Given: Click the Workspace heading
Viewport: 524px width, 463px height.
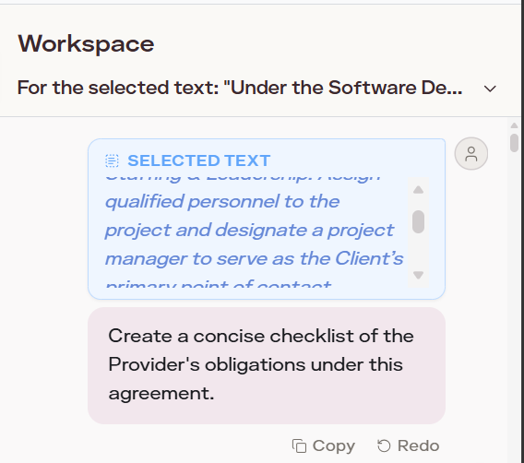Looking at the screenshot, I should [86, 44].
